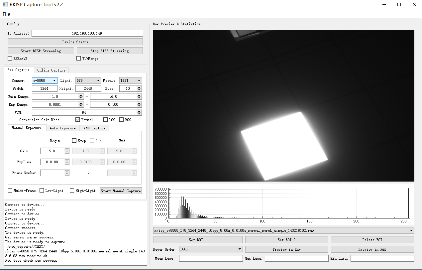Open the File menu
Screen dimensions: 422x270
pyautogui.click(x=6, y=14)
